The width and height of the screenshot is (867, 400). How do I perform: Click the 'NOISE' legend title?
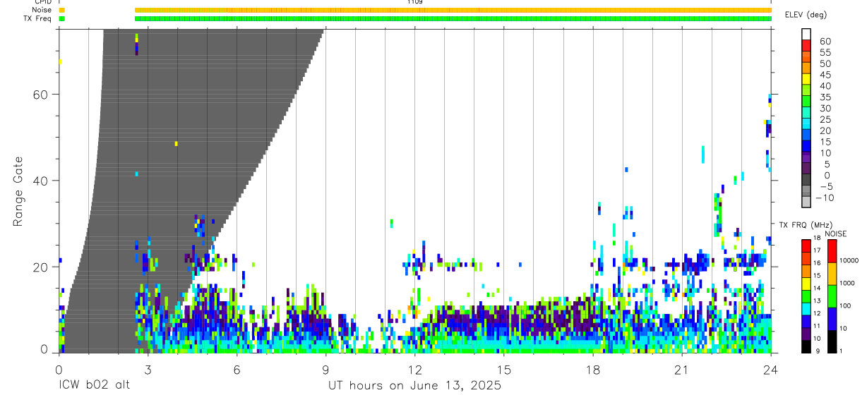[x=835, y=234]
